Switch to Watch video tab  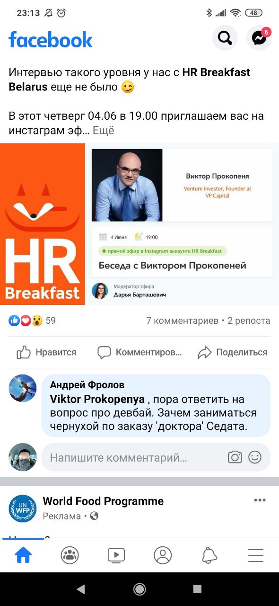[x=116, y=555]
